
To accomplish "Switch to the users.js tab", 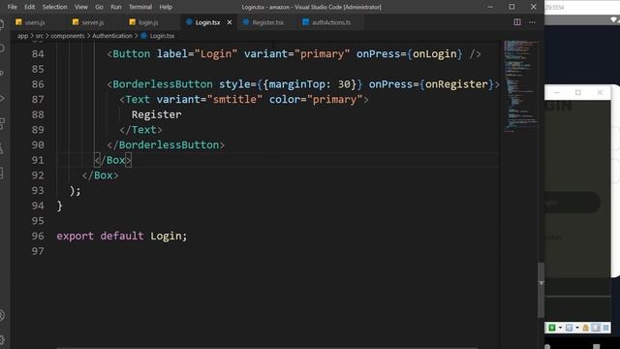I will [x=35, y=22].
